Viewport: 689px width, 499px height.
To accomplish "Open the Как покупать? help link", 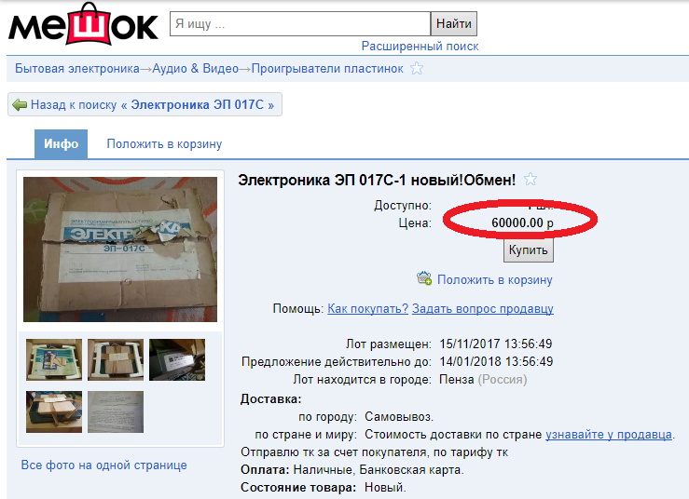I will click(367, 308).
